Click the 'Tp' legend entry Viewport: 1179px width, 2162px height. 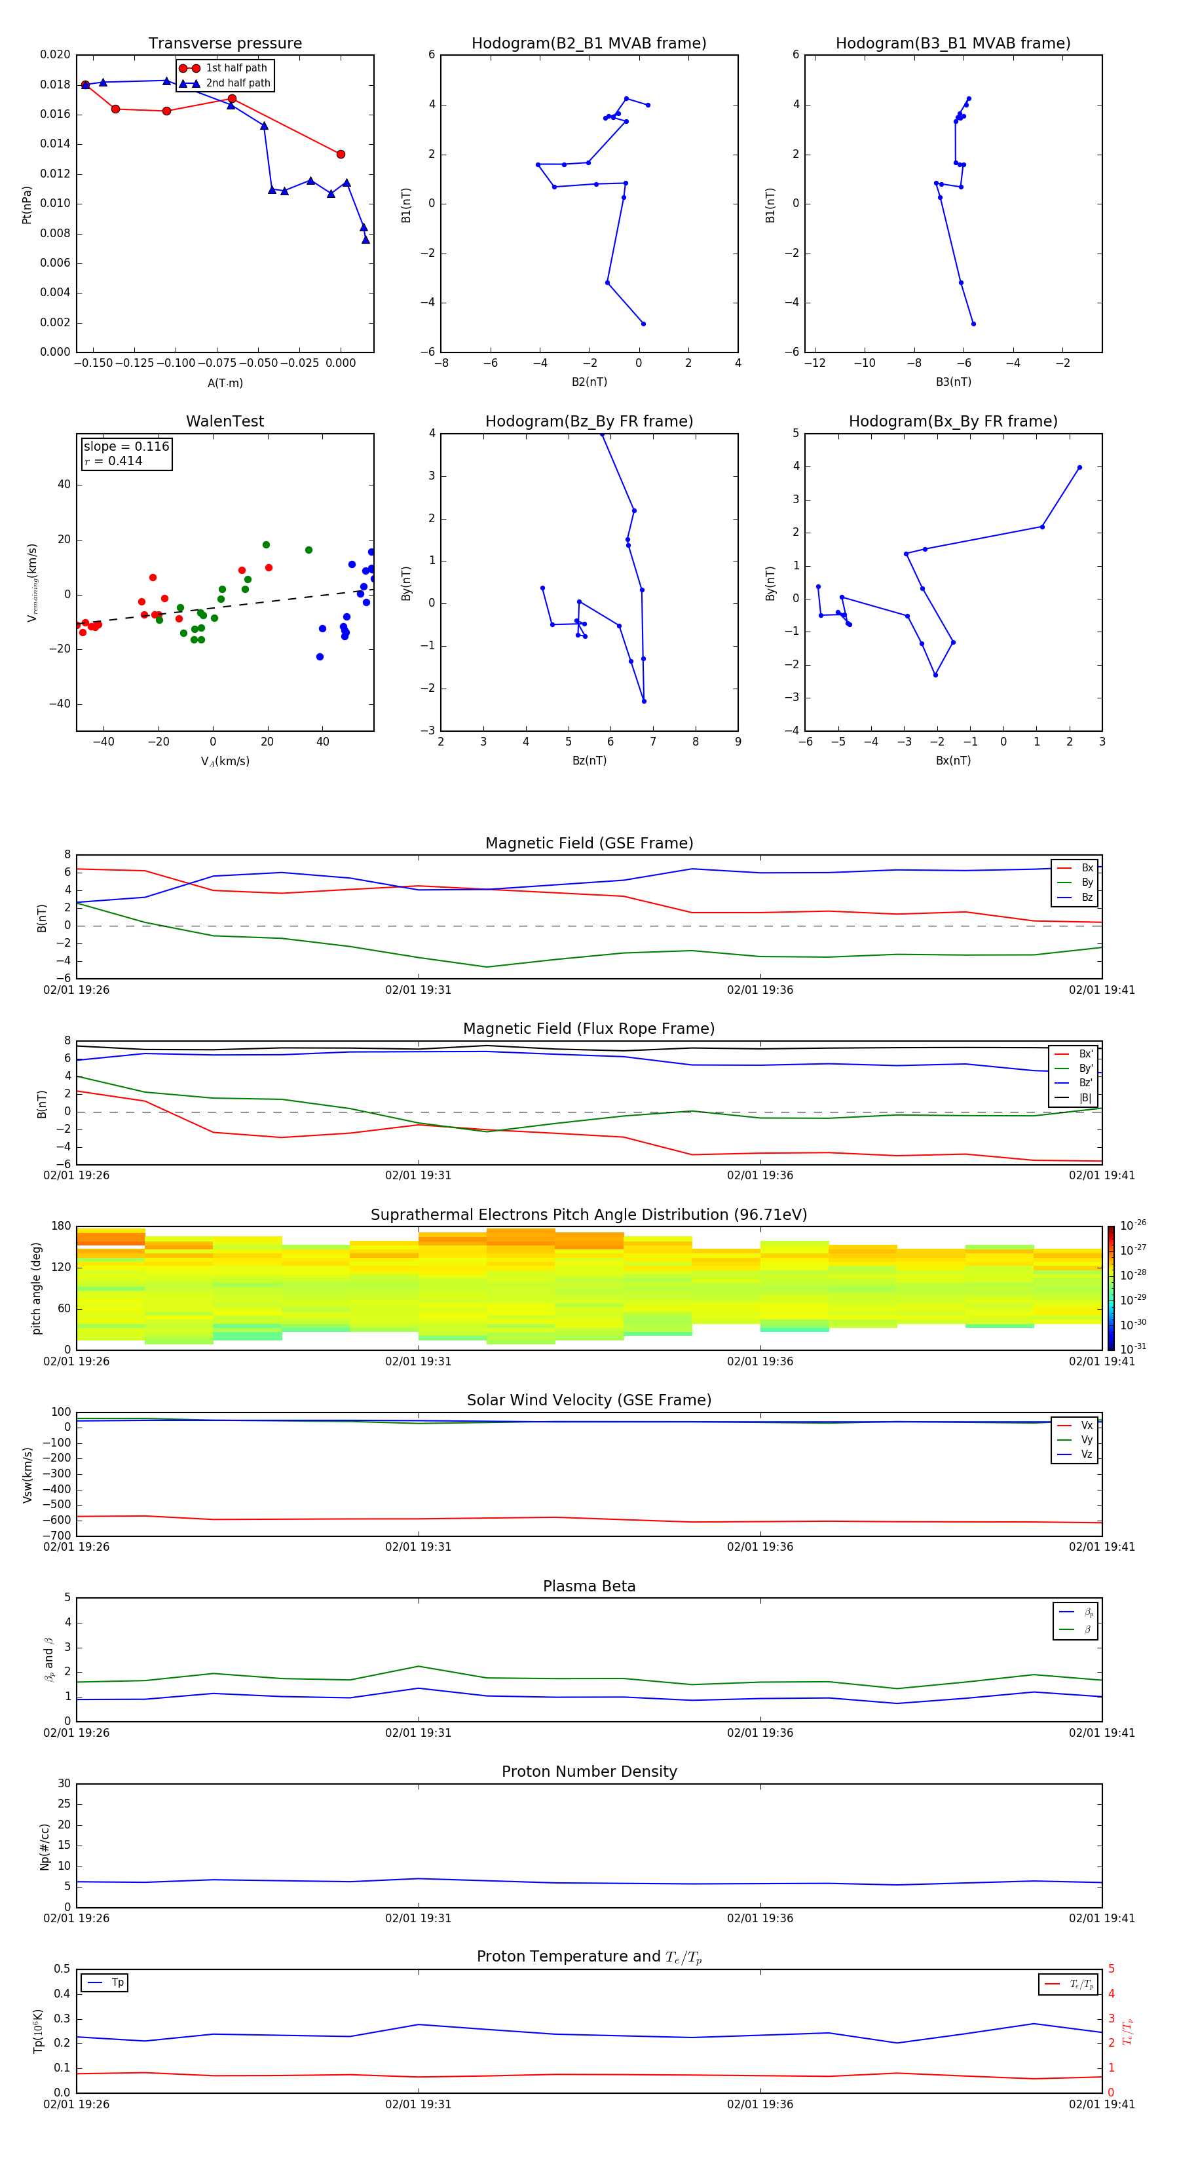(105, 1982)
